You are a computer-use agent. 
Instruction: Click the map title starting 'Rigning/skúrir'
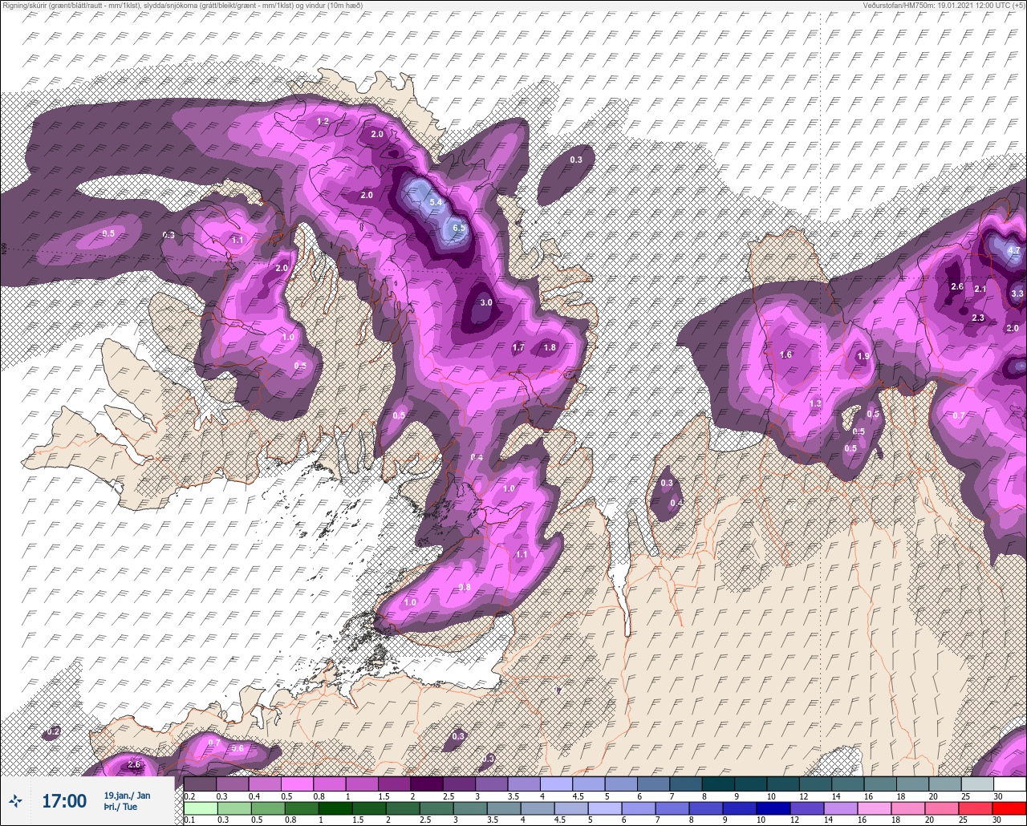coord(182,5)
